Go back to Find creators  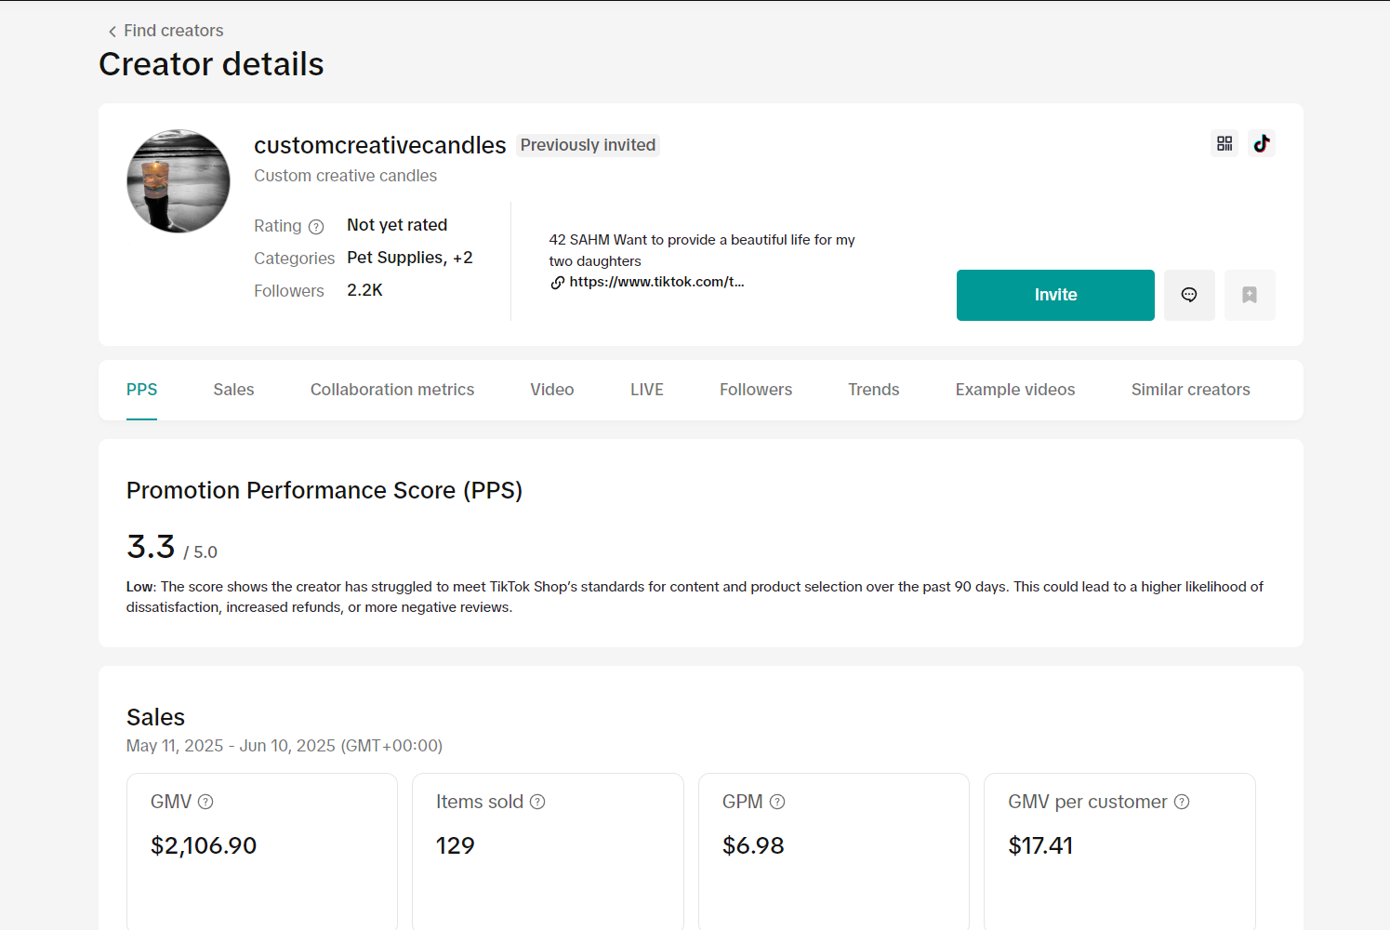point(165,31)
